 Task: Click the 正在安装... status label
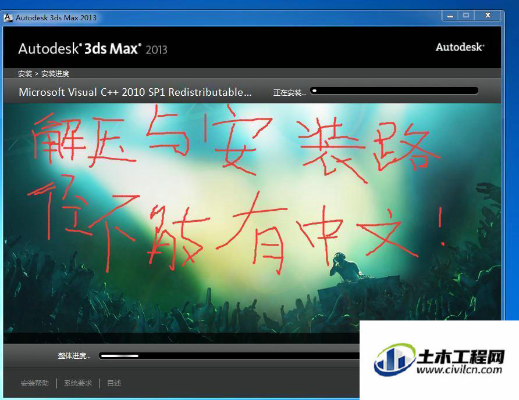pos(289,93)
